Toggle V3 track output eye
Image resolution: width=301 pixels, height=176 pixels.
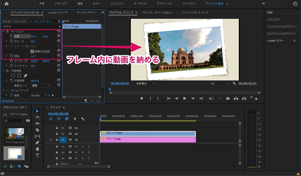pos(76,128)
